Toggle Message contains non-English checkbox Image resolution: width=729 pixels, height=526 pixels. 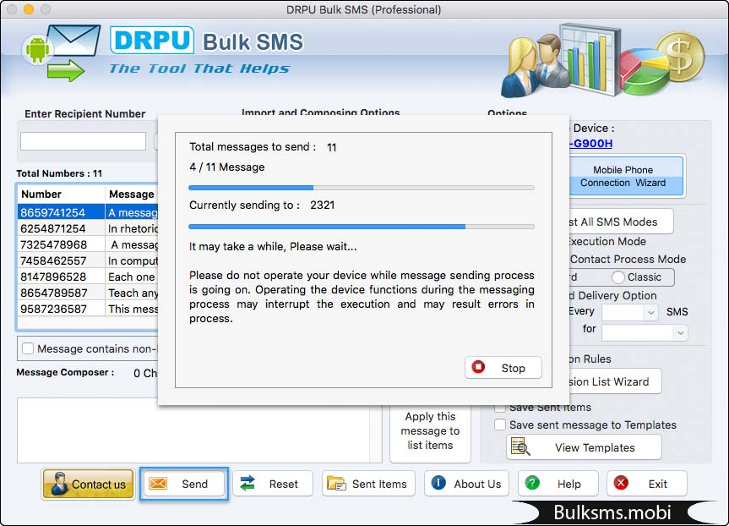point(28,348)
